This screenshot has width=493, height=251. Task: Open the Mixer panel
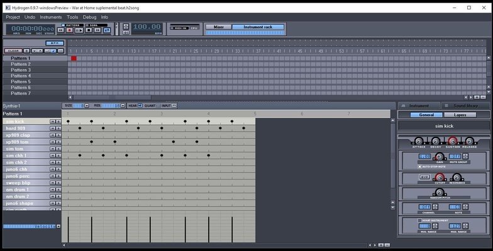coord(218,27)
